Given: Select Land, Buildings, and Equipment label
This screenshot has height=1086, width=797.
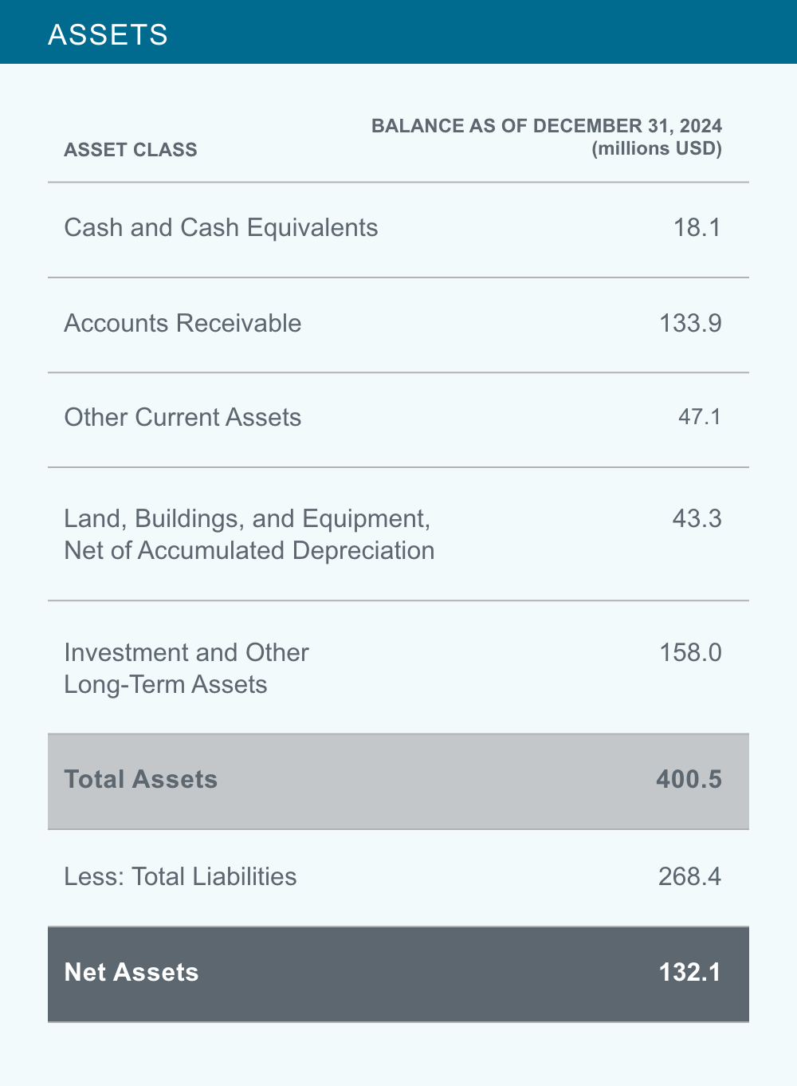Looking at the screenshot, I should coord(249,534).
